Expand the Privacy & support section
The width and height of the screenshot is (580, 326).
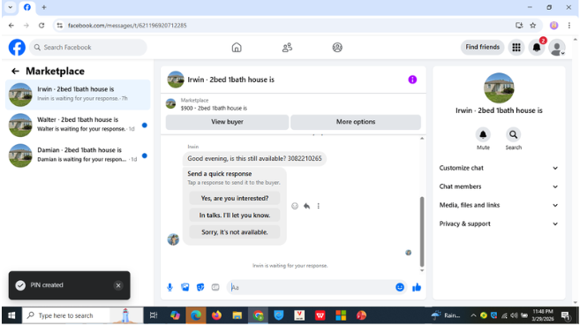499,224
